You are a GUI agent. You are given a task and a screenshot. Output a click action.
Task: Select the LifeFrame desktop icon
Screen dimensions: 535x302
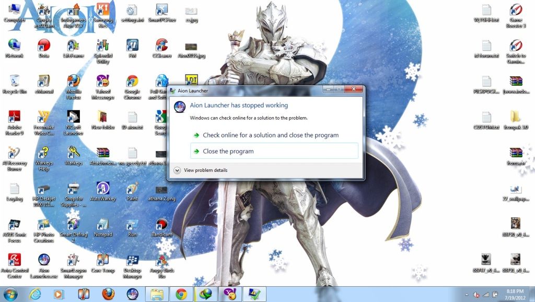(73, 48)
